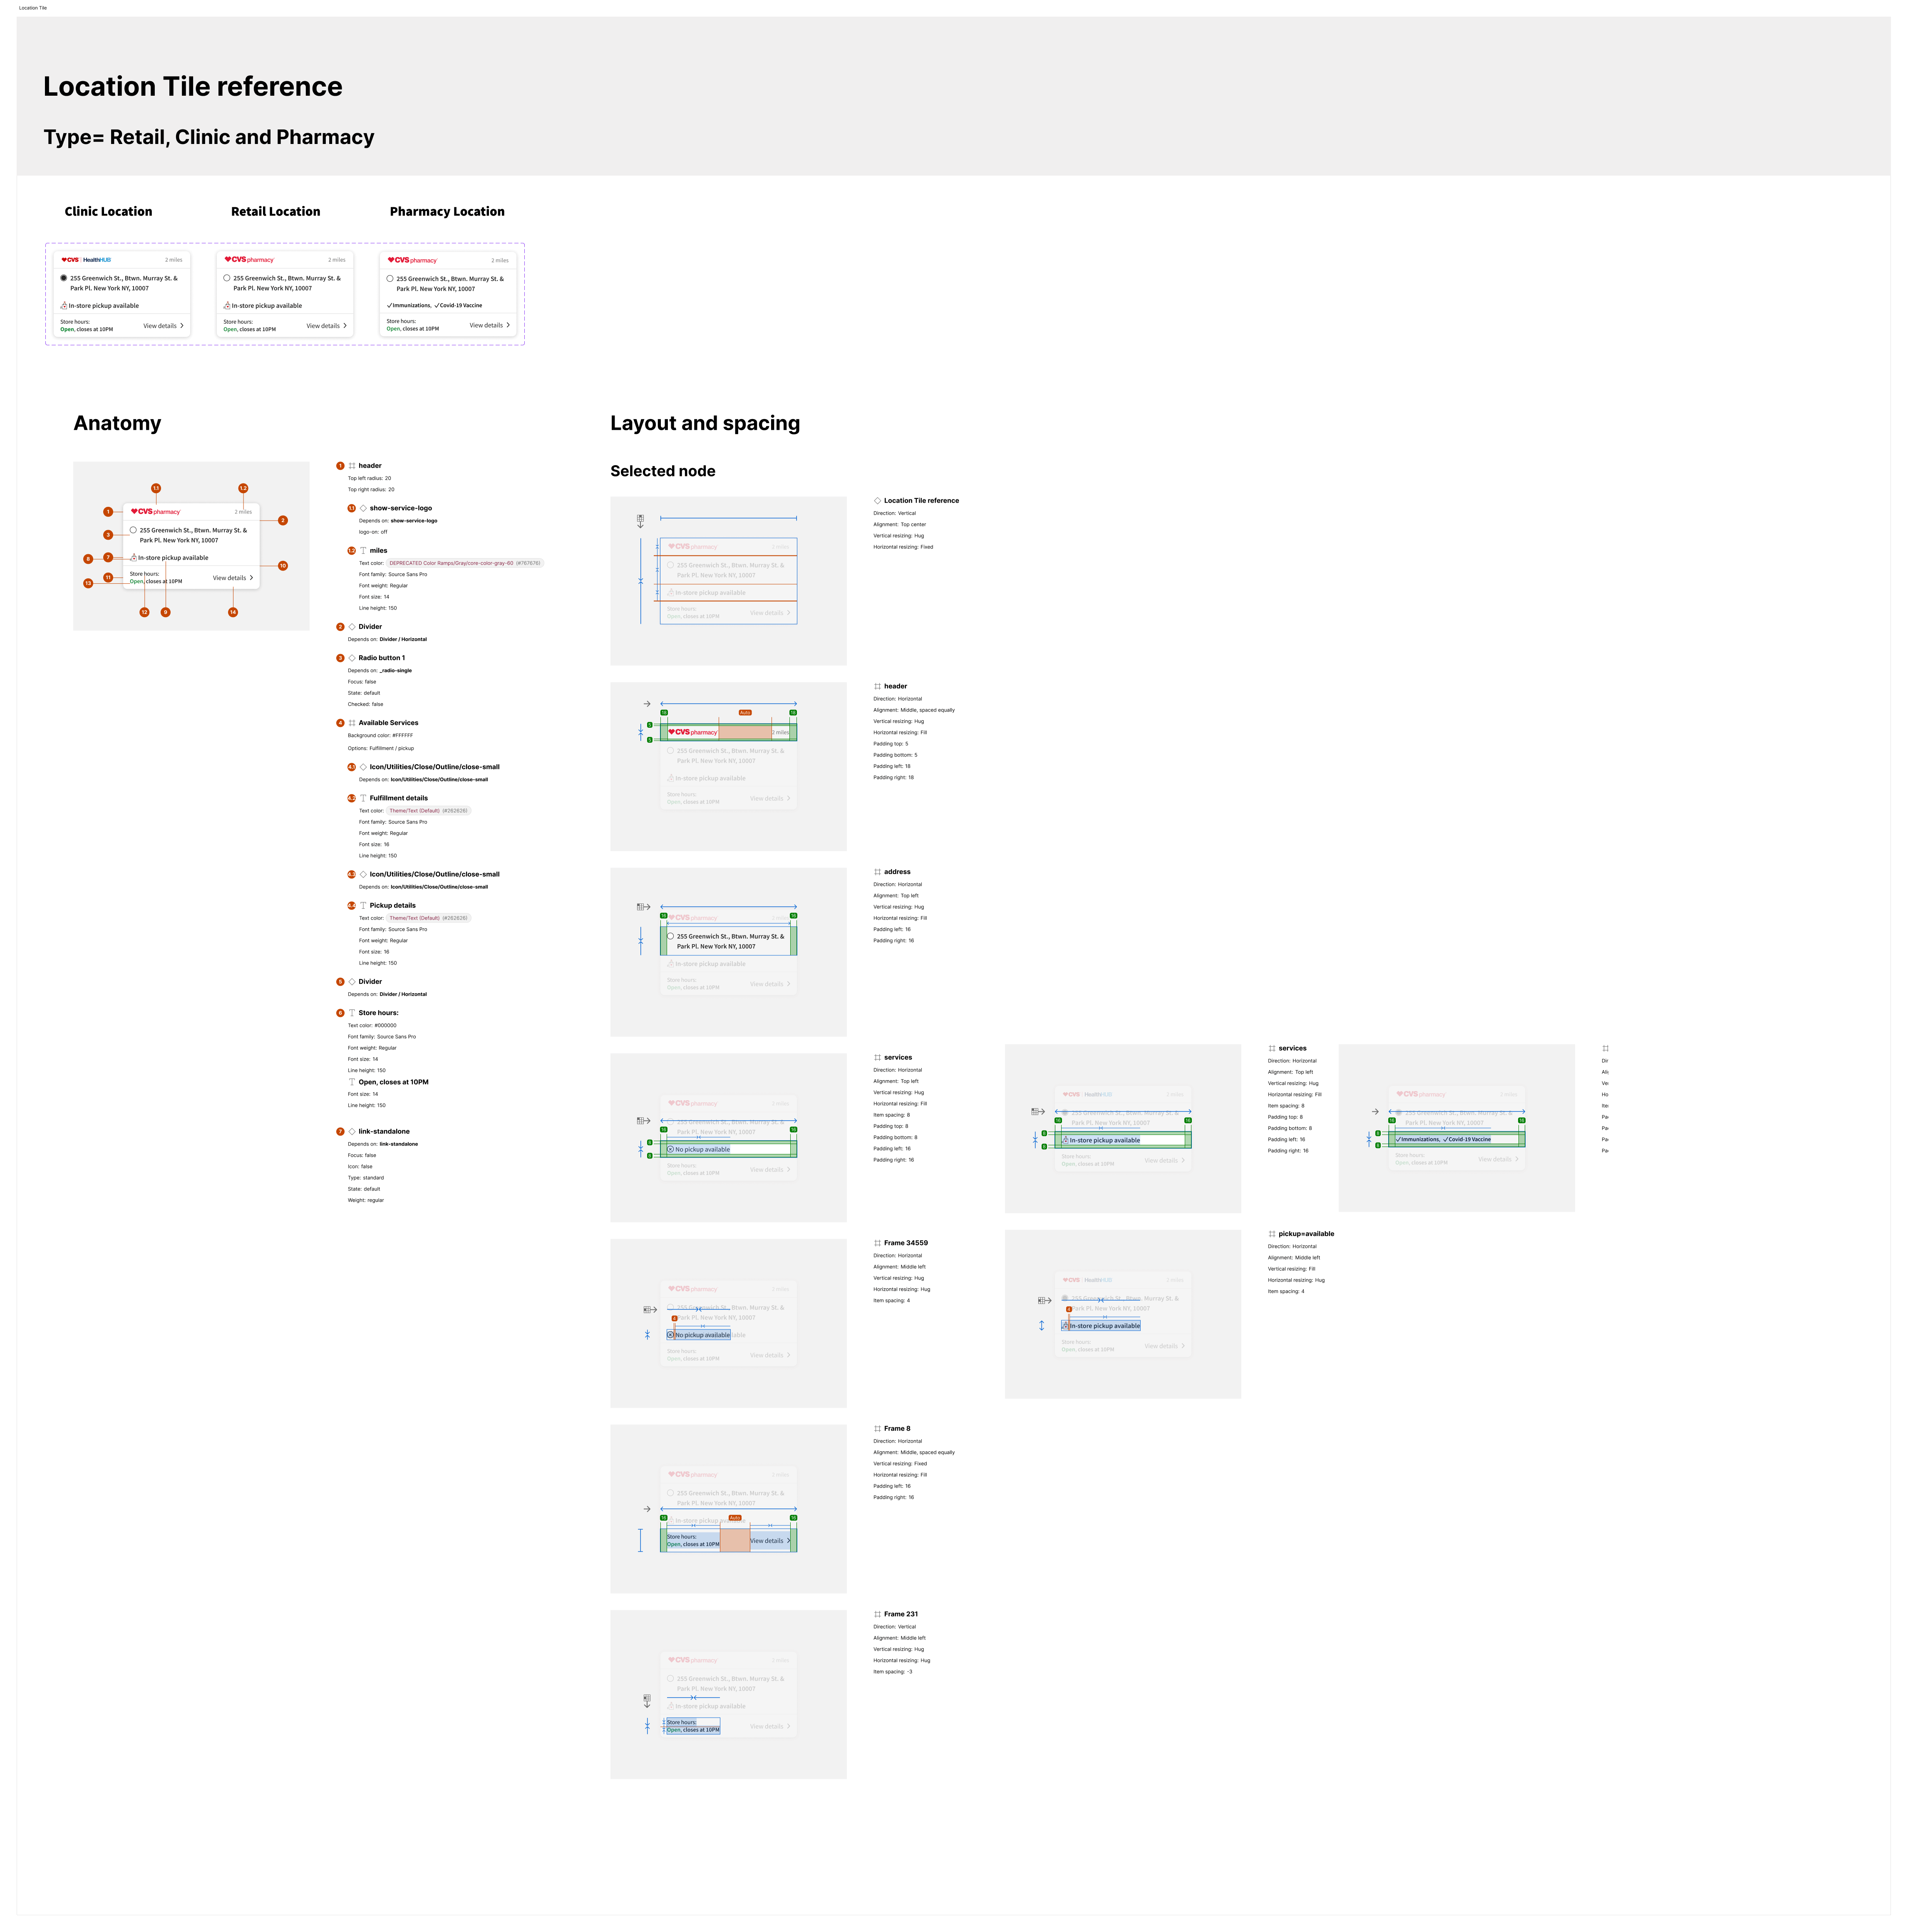This screenshot has height=1932, width=1908.
Task: Click the Location Tile frame label
Action: point(33,8)
